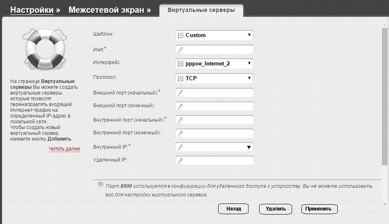The width and height of the screenshot is (389, 224).
Task: Click pencil icon in Имя field
Action: 180,50
